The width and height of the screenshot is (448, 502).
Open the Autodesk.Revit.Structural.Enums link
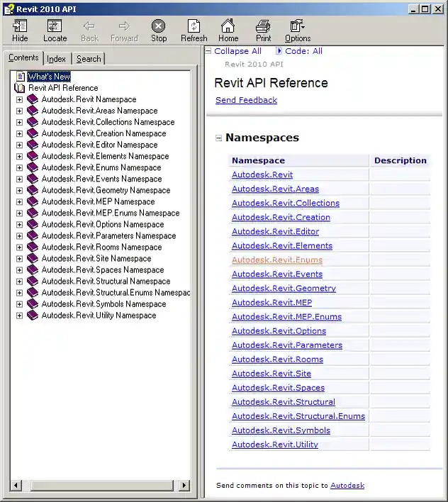(x=298, y=416)
